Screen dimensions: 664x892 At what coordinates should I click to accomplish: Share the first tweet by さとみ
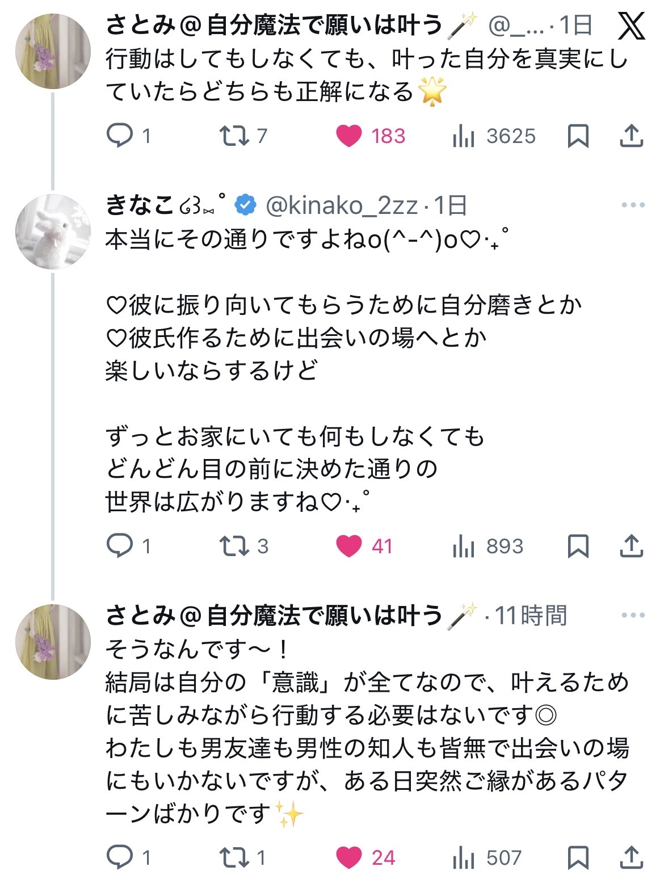click(x=631, y=136)
